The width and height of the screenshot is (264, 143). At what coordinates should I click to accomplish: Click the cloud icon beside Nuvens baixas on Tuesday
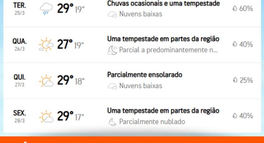112,14
